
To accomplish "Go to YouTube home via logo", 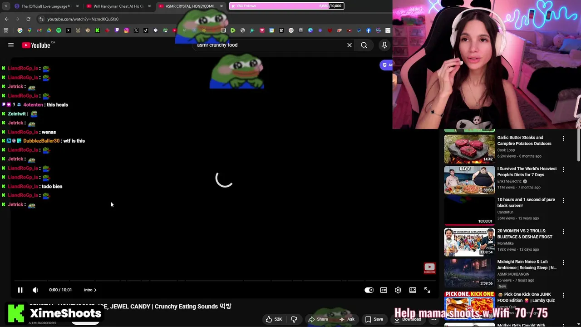I will (x=36, y=45).
